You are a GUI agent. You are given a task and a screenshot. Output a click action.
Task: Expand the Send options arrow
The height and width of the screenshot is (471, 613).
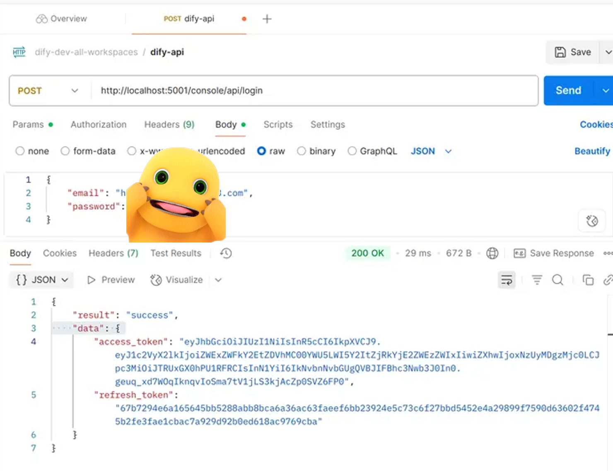point(605,91)
